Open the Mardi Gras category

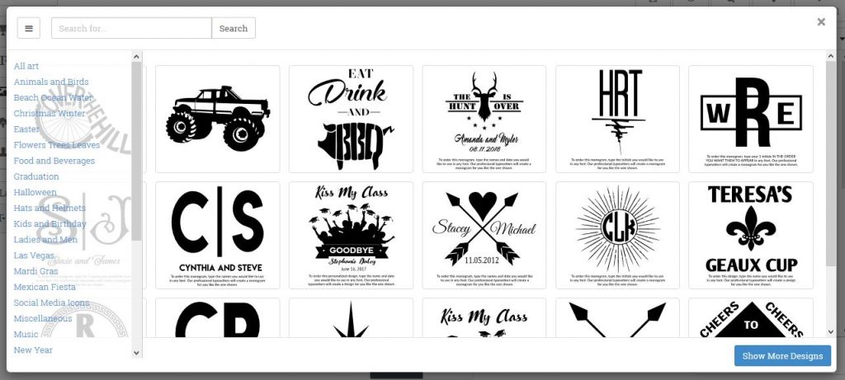point(35,270)
